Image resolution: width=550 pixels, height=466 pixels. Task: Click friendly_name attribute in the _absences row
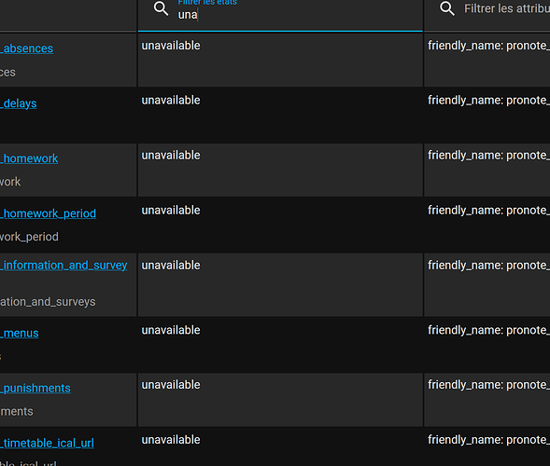pos(488,46)
